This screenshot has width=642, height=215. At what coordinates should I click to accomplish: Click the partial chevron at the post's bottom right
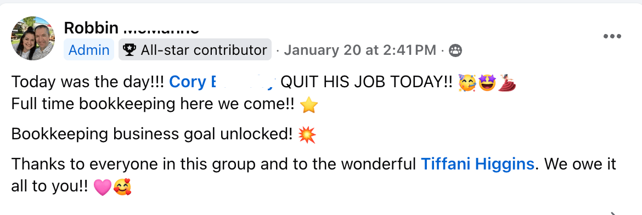click(613, 213)
